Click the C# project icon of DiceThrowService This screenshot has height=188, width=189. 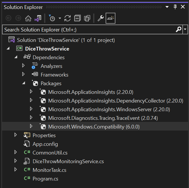pyautogui.click(x=19, y=49)
